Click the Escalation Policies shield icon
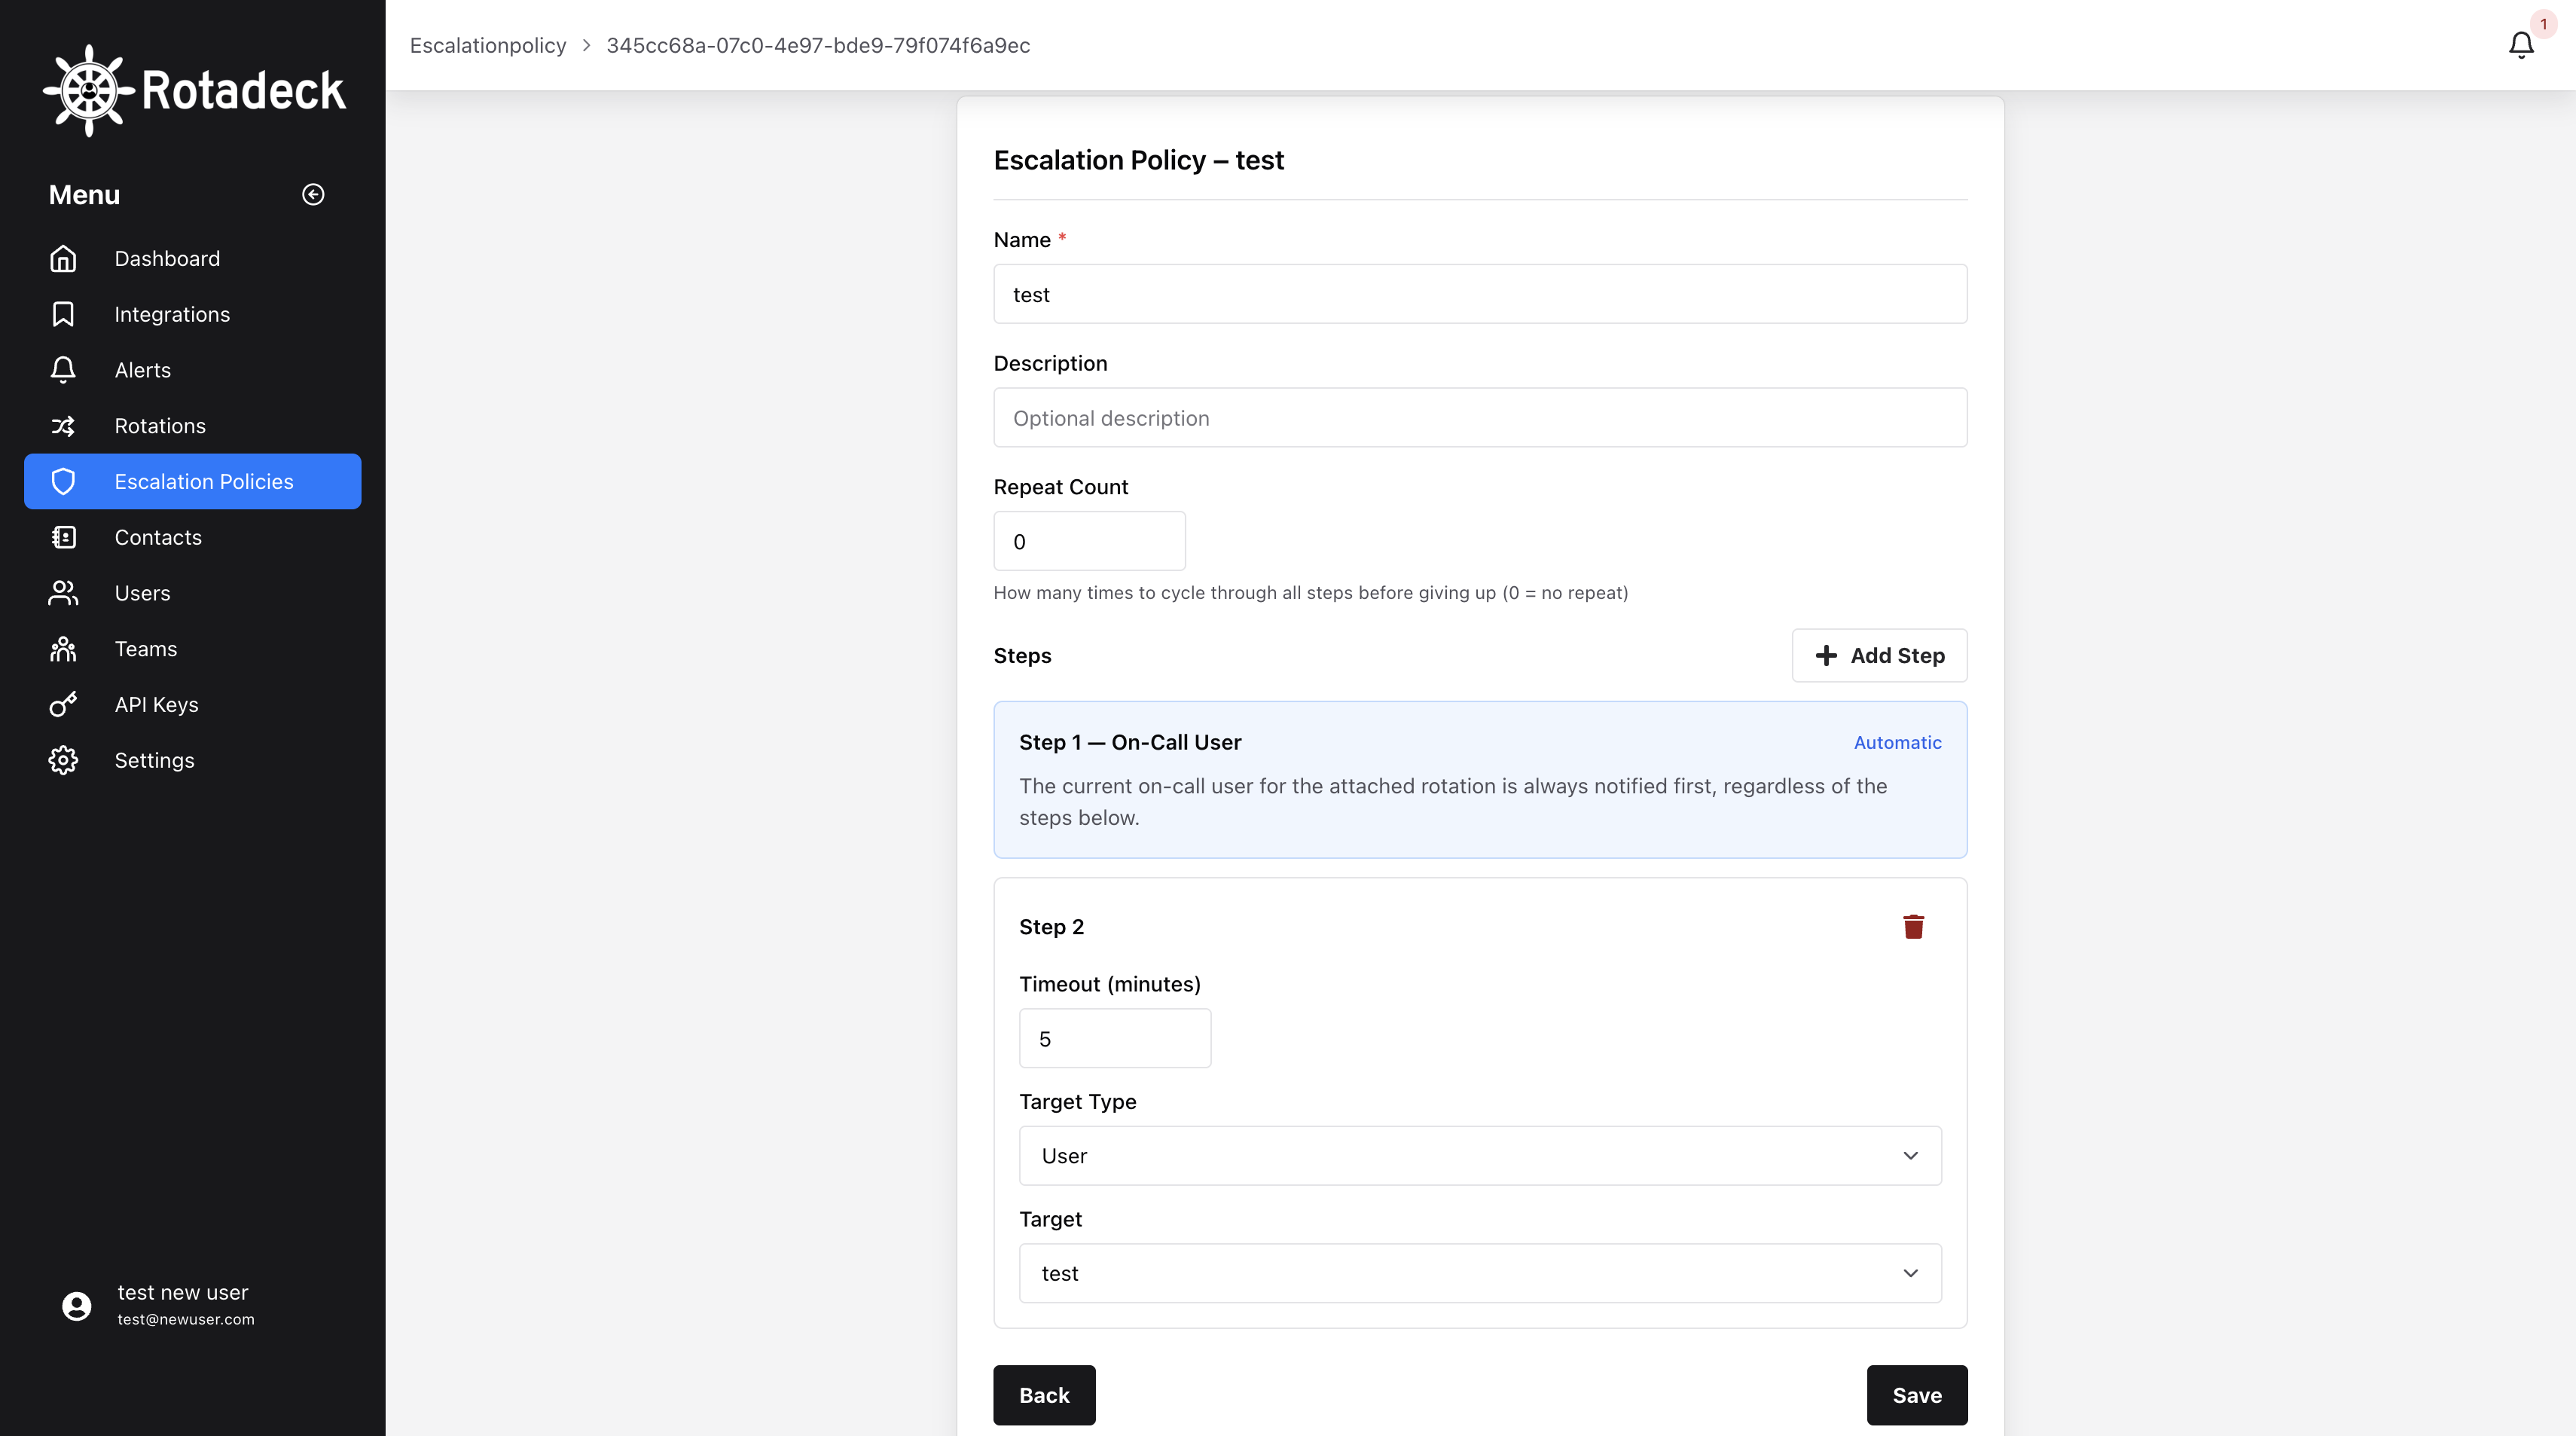2576x1436 pixels. coord(63,481)
